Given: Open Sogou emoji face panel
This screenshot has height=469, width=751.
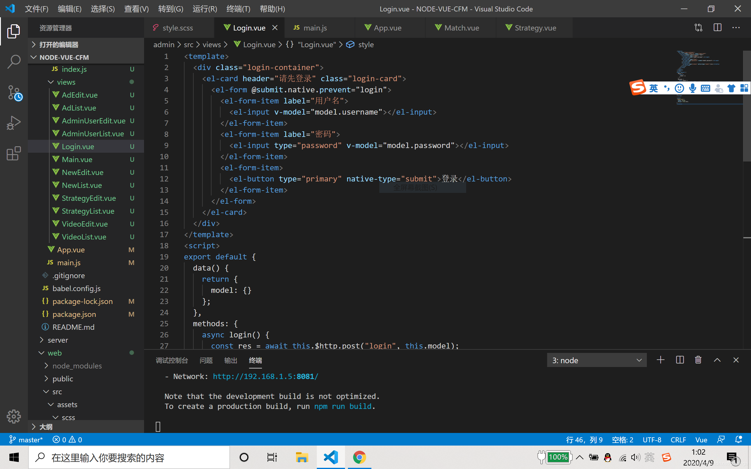Looking at the screenshot, I should coord(679,89).
